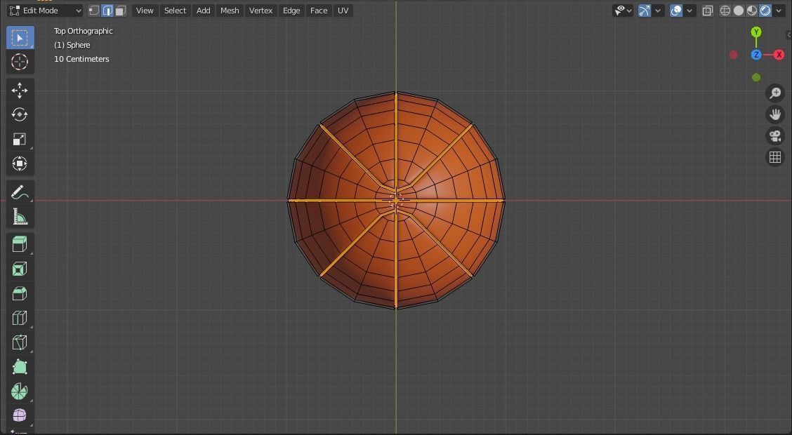Screen dimensions: 792x435
Task: Choose the Rotate tool
Action: pyautogui.click(x=20, y=114)
